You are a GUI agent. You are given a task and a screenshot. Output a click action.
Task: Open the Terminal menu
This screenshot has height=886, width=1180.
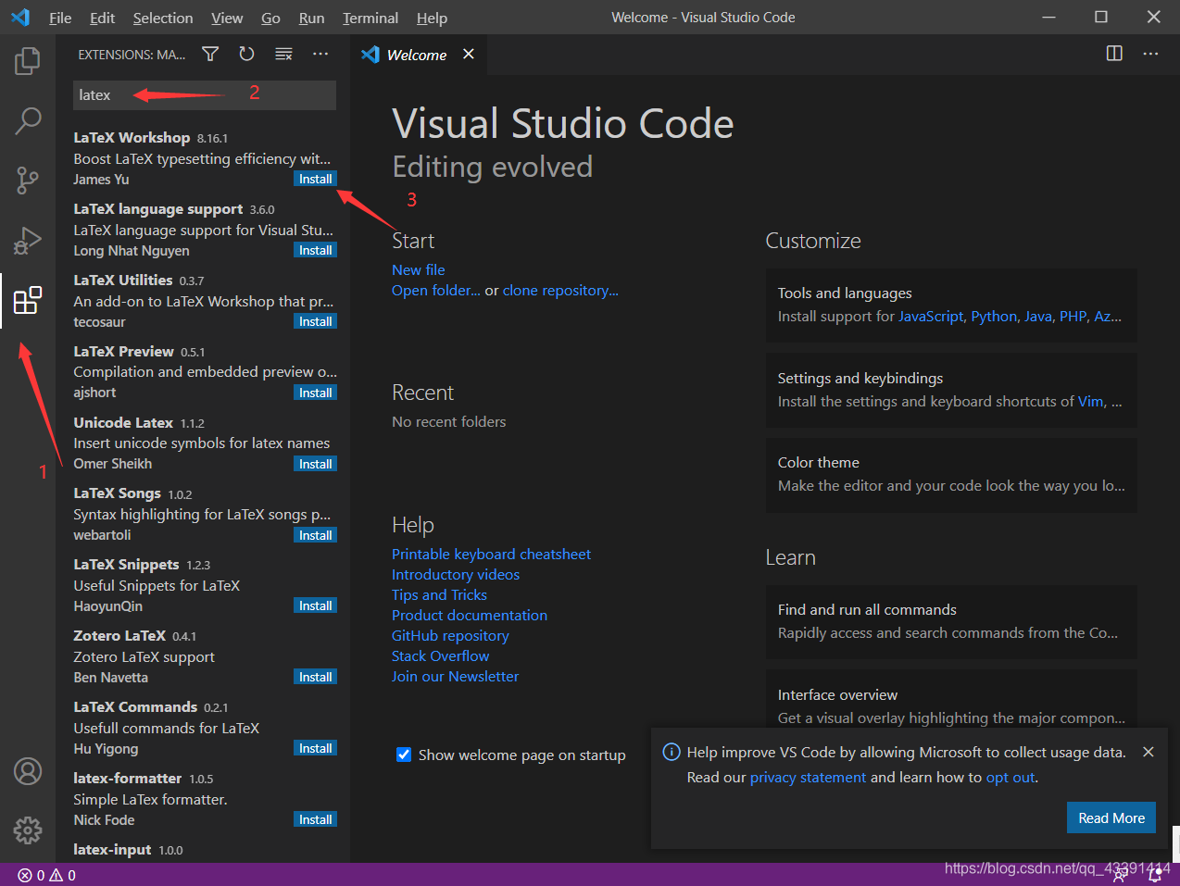coord(370,18)
